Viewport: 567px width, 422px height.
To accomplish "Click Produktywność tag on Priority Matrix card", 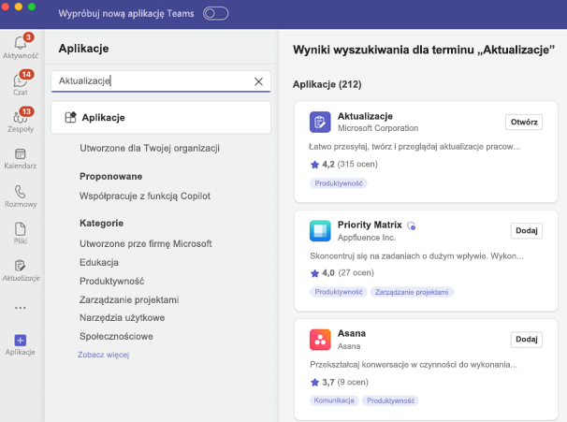I will coord(339,292).
